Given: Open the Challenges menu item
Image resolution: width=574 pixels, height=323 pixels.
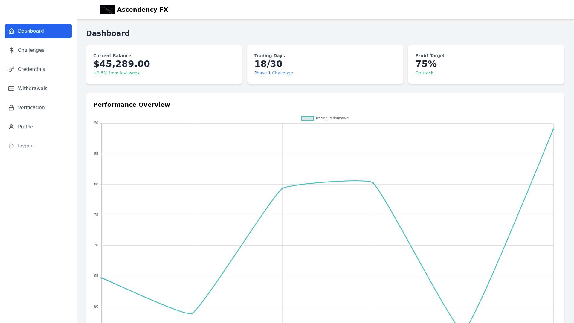Looking at the screenshot, I should [31, 50].
